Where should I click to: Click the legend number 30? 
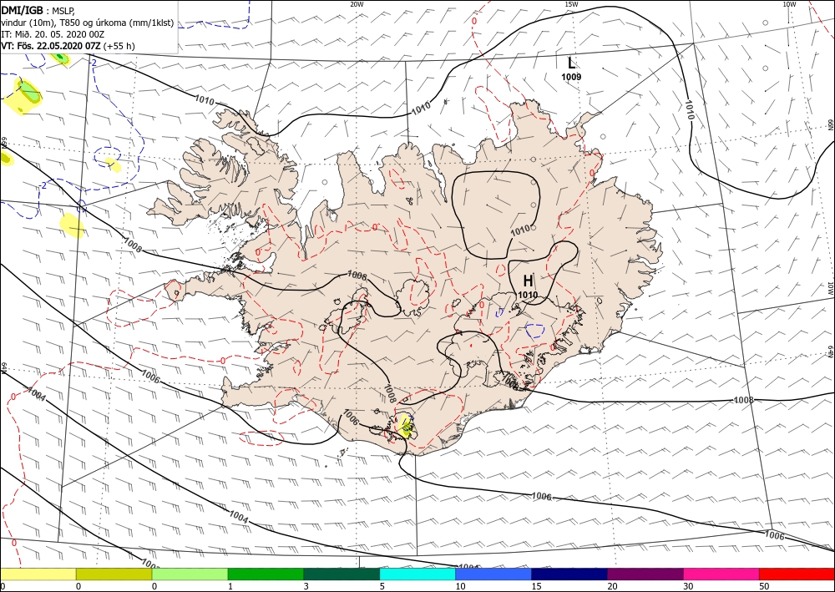689,586
